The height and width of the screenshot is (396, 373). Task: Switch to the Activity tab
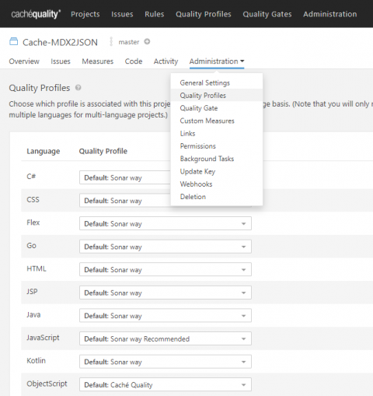166,61
